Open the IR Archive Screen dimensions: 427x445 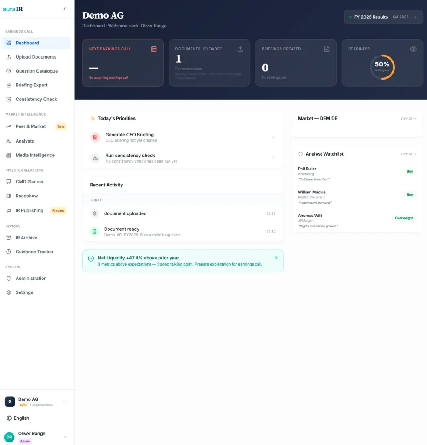tap(27, 238)
